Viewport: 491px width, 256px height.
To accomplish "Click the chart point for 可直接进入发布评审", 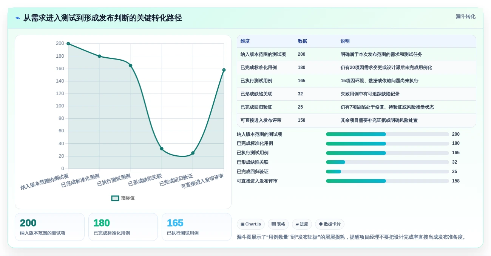I will [224, 70].
